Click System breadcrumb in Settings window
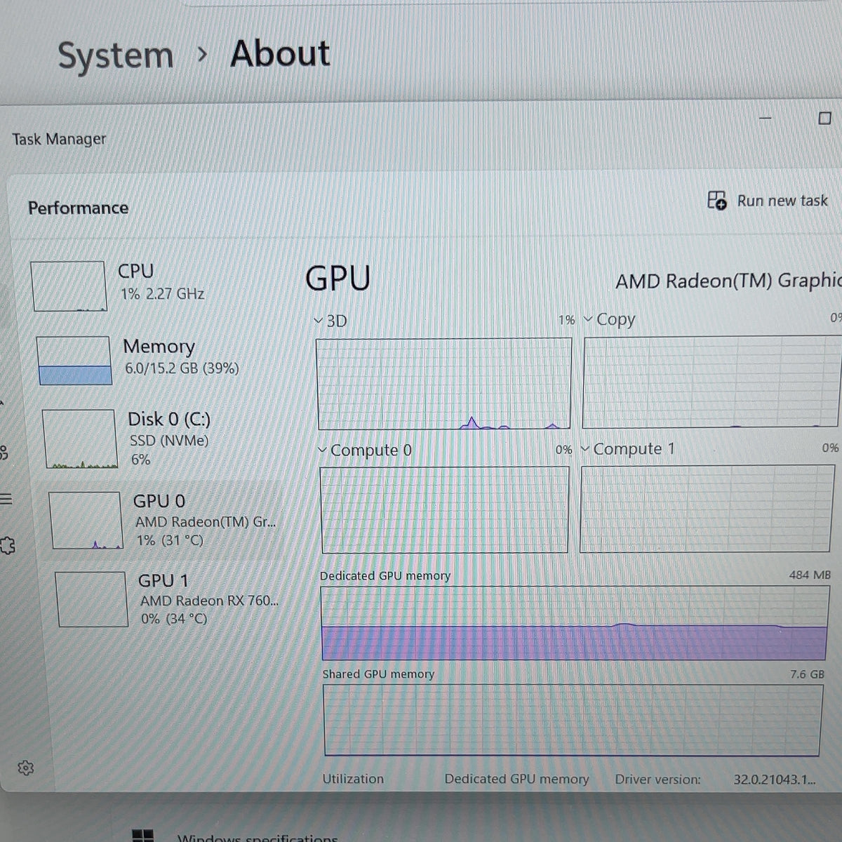842x842 pixels. 115,55
